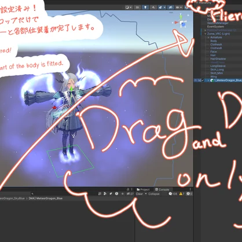Go to the MeteorDragon_SkyBlue breadcrumb folder
The image size is (242, 242).
[12, 199]
